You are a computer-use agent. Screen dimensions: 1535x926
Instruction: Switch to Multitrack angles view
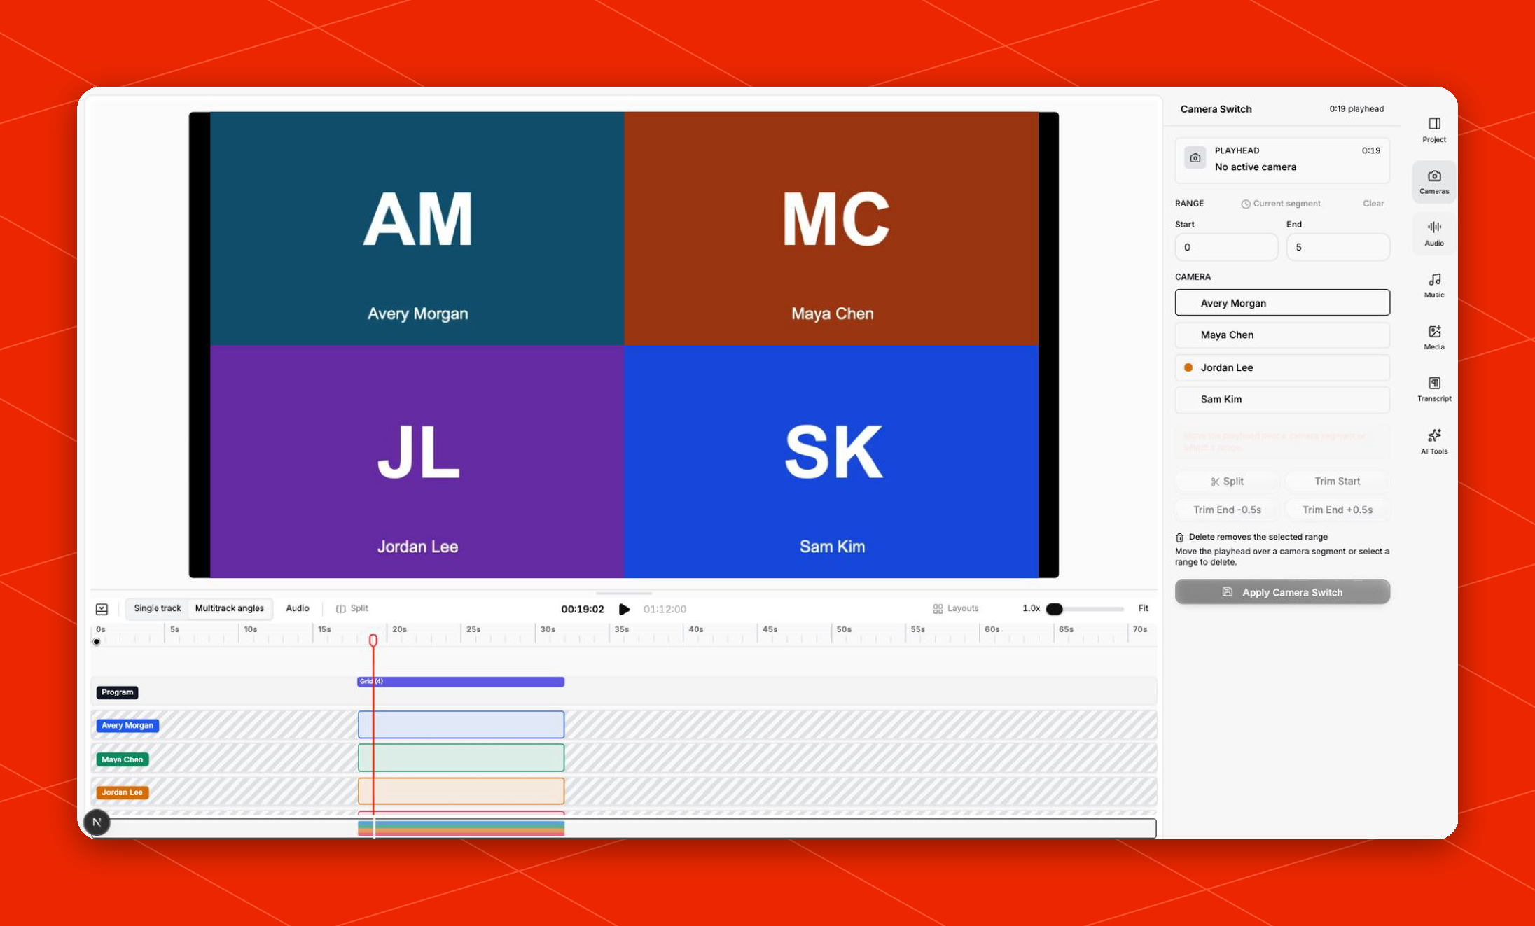pyautogui.click(x=230, y=608)
